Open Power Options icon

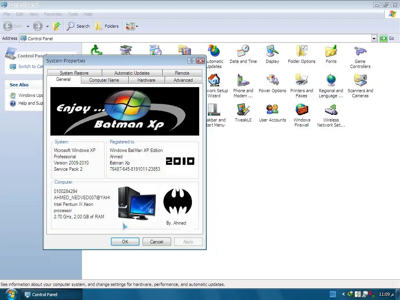pyautogui.click(x=272, y=84)
